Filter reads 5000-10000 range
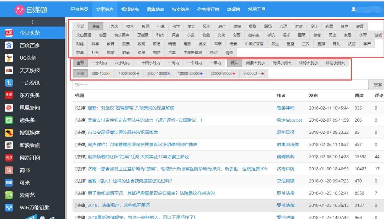The image size is (384, 219). pyautogui.click(x=159, y=73)
